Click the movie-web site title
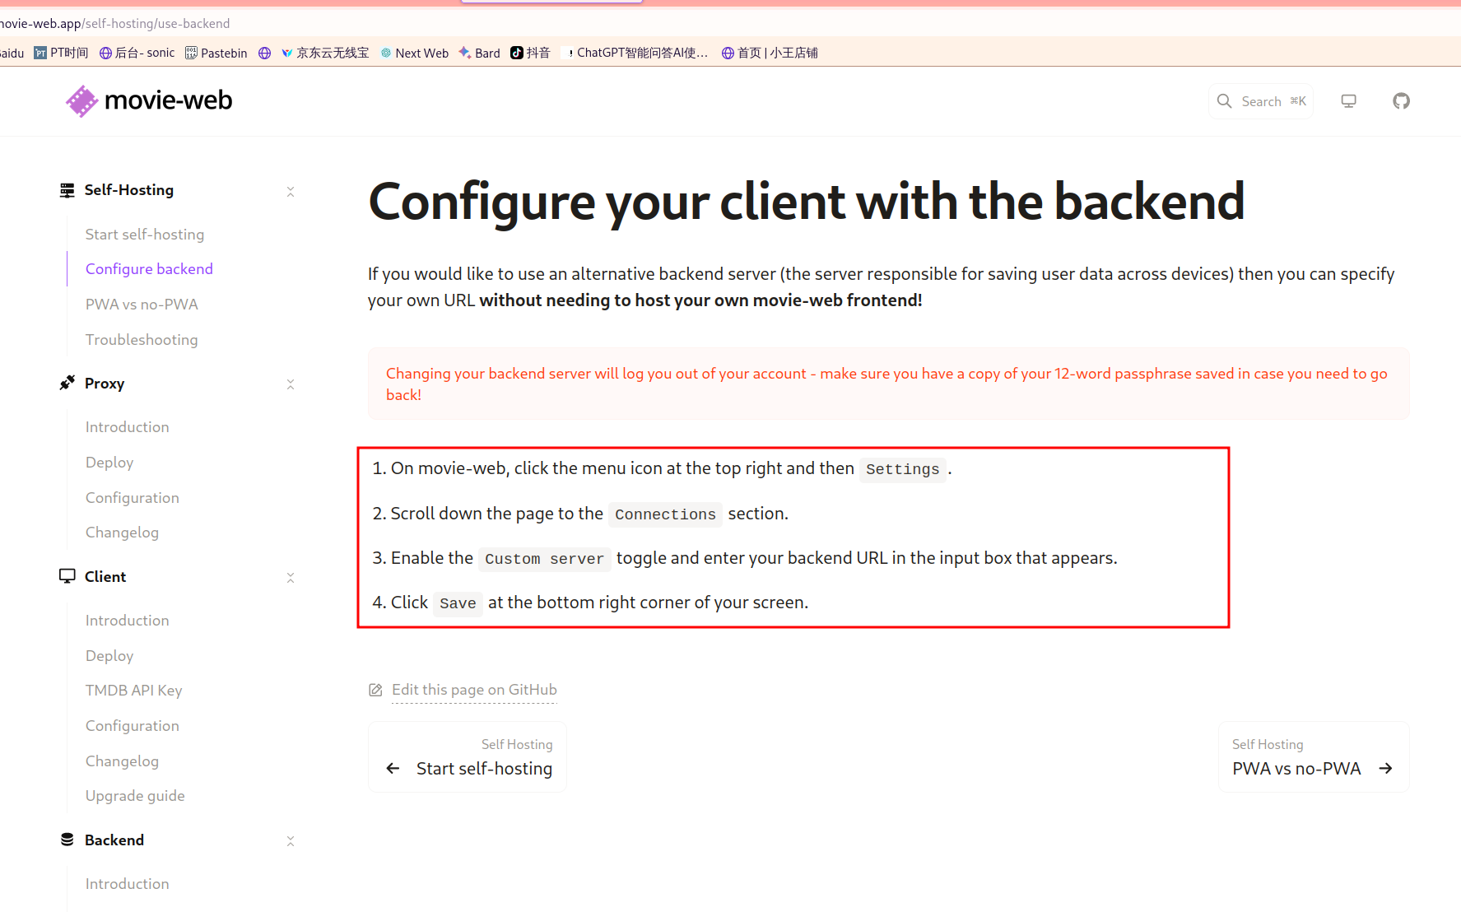Viewport: 1461px width, 912px height. (169, 100)
